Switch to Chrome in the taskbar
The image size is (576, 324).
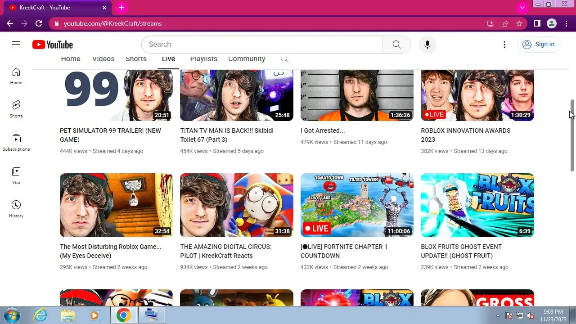123,315
